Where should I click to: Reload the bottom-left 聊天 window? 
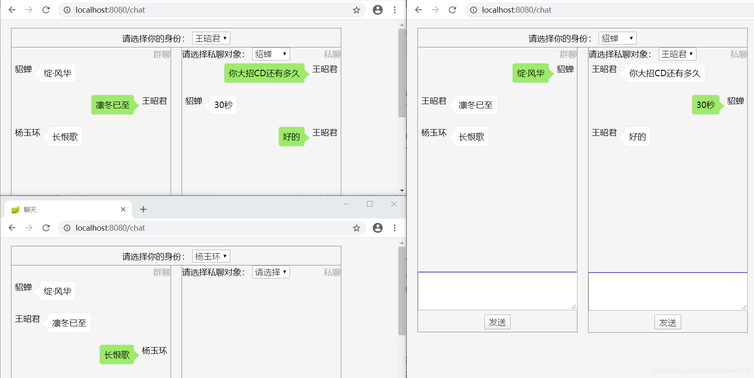(46, 228)
